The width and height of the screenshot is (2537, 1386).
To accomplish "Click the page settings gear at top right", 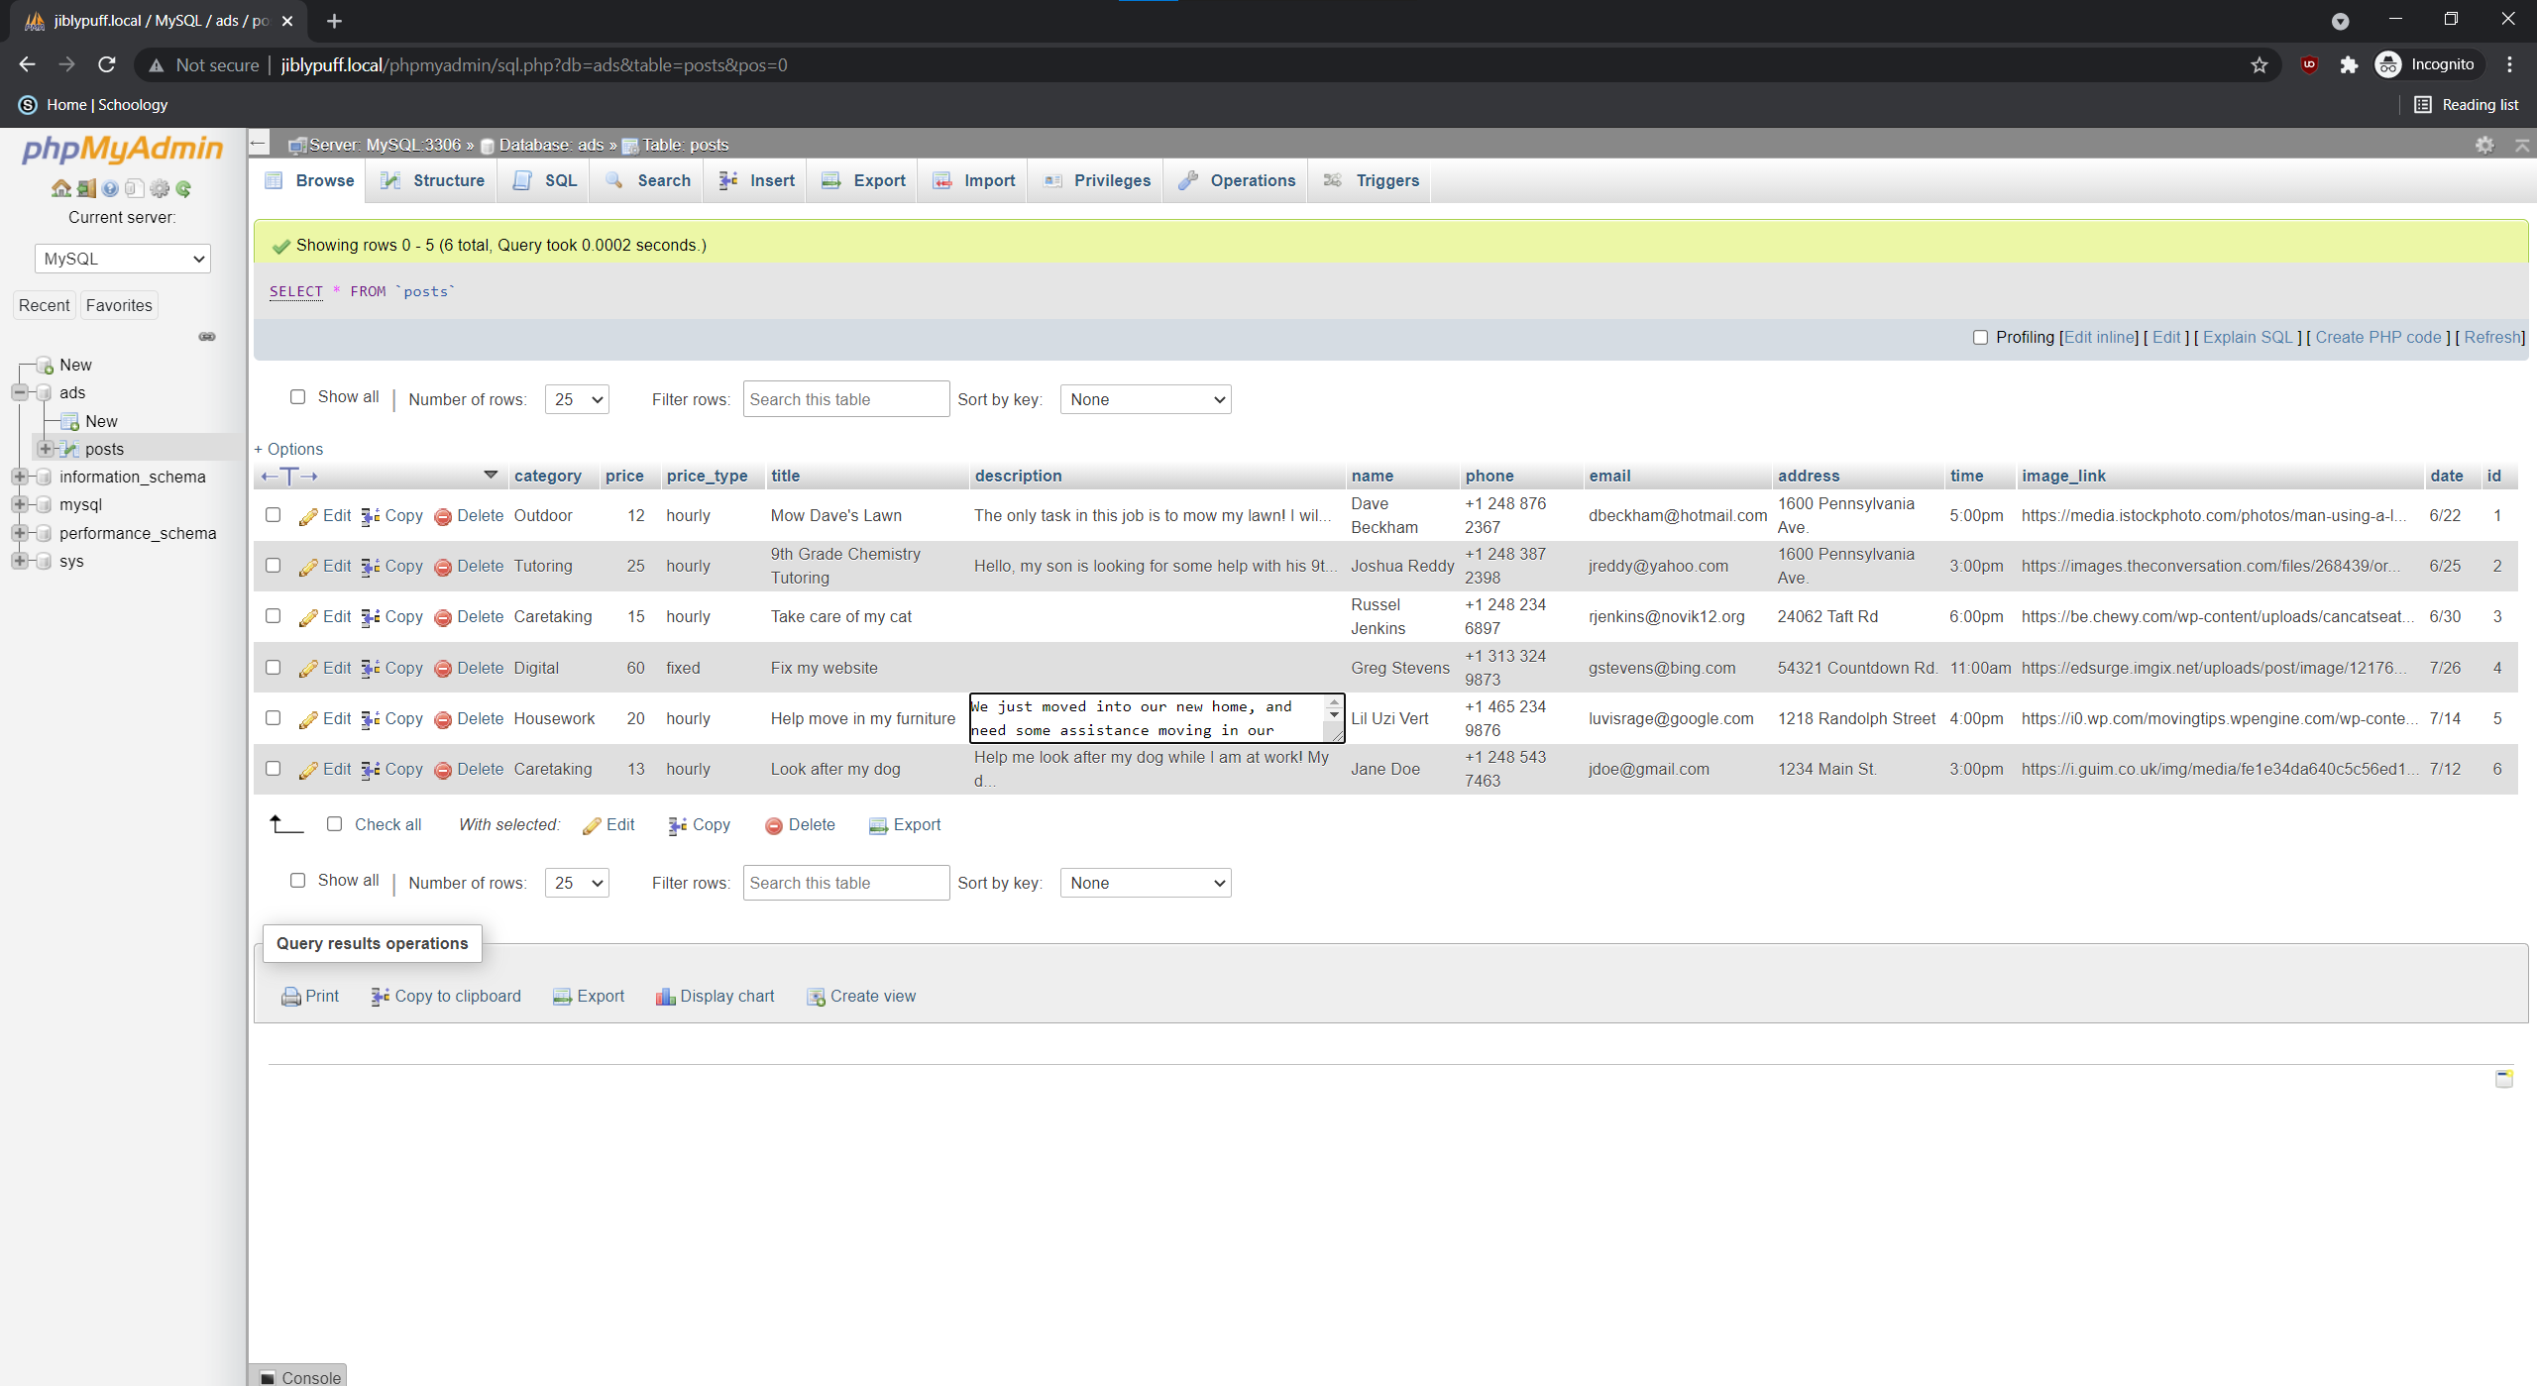I will [x=2484, y=146].
